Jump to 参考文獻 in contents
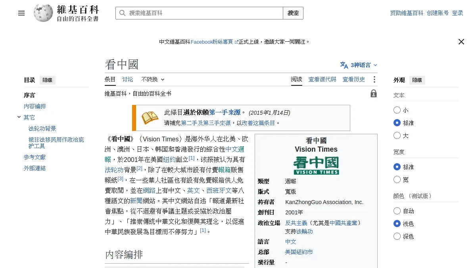 tap(35, 157)
